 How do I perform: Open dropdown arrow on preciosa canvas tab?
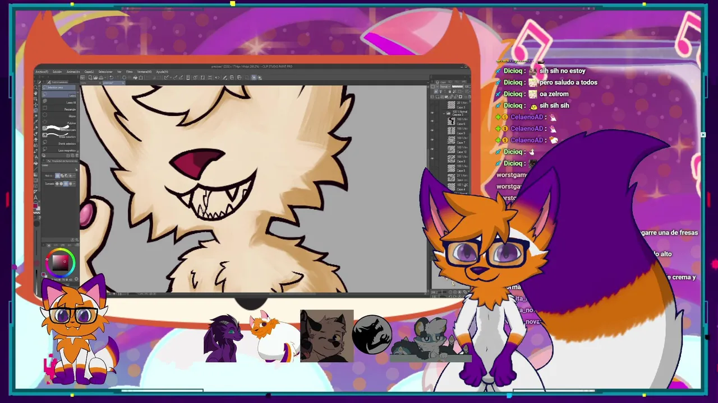[x=123, y=83]
